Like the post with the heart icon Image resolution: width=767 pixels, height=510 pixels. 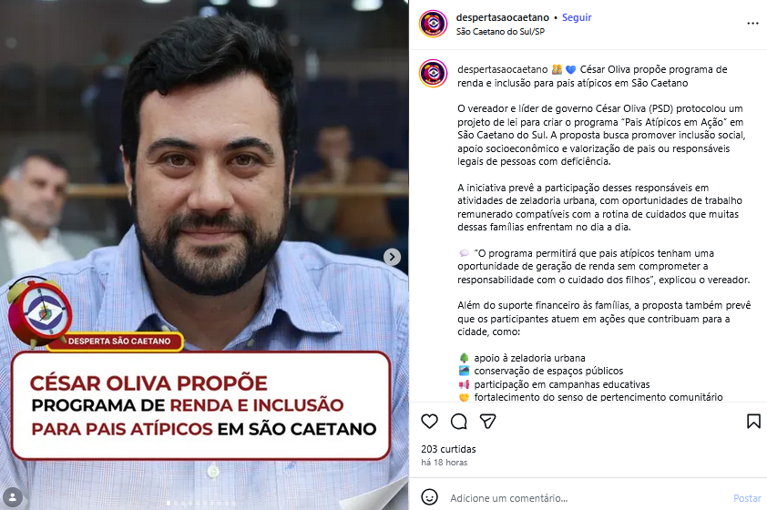point(429,421)
